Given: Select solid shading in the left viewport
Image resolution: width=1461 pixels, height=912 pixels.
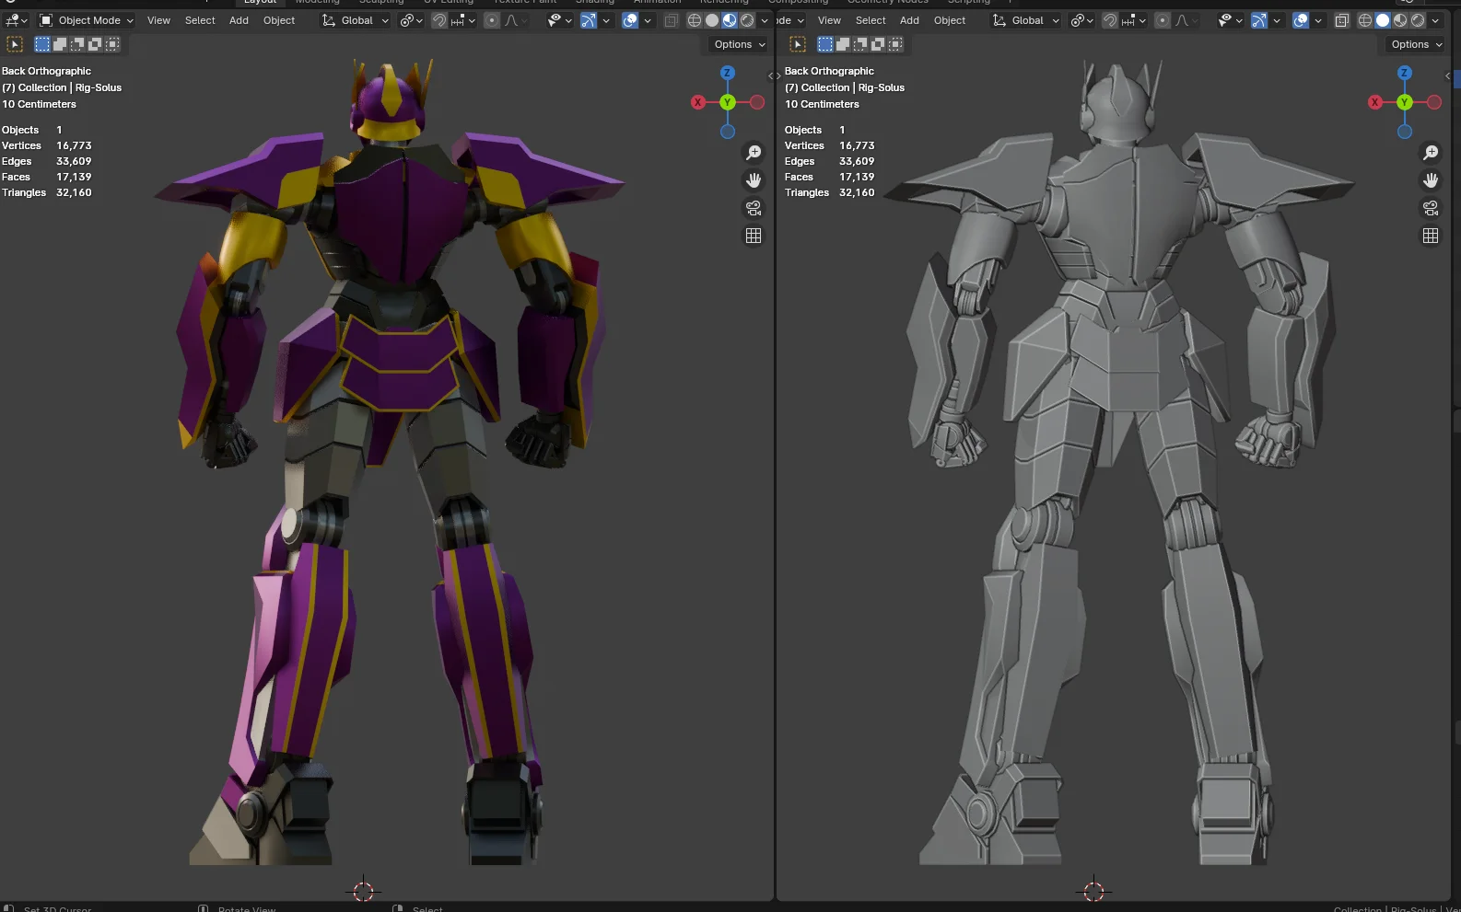Looking at the screenshot, I should (712, 20).
